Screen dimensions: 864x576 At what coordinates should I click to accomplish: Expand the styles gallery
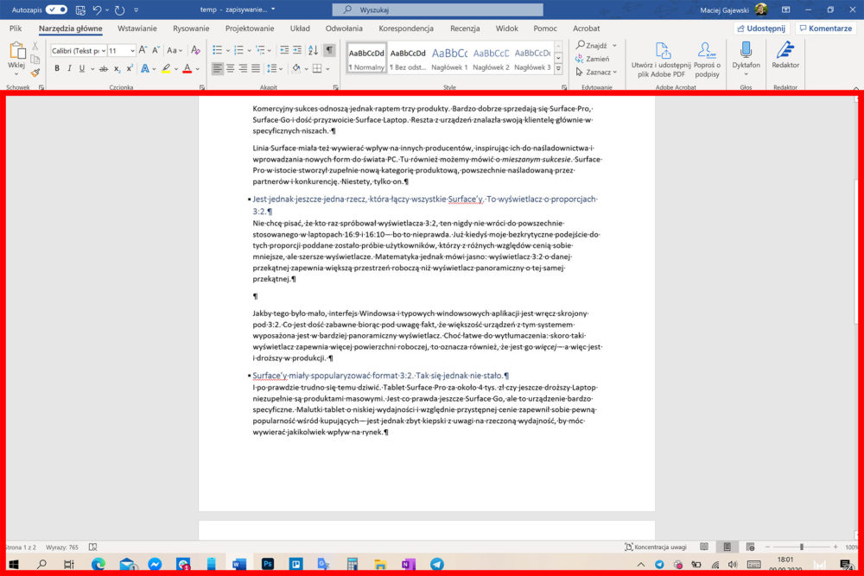558,69
